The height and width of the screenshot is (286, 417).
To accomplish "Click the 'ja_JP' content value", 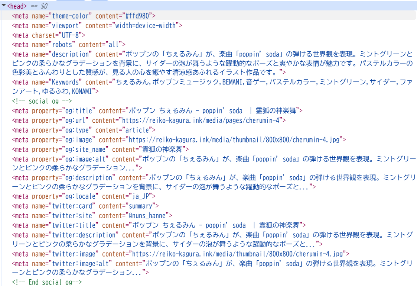I will pos(140,196).
